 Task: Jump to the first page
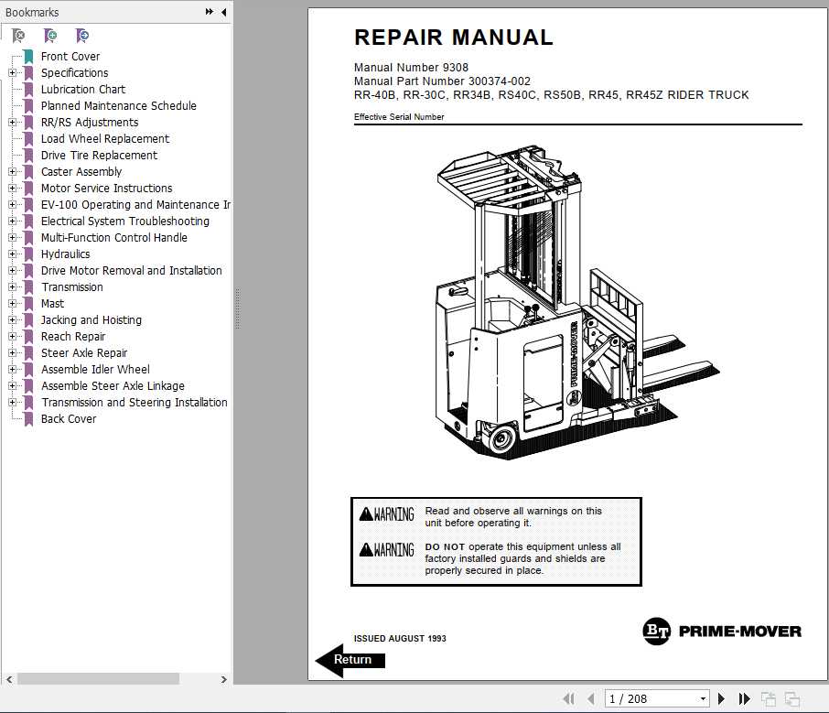click(x=568, y=698)
